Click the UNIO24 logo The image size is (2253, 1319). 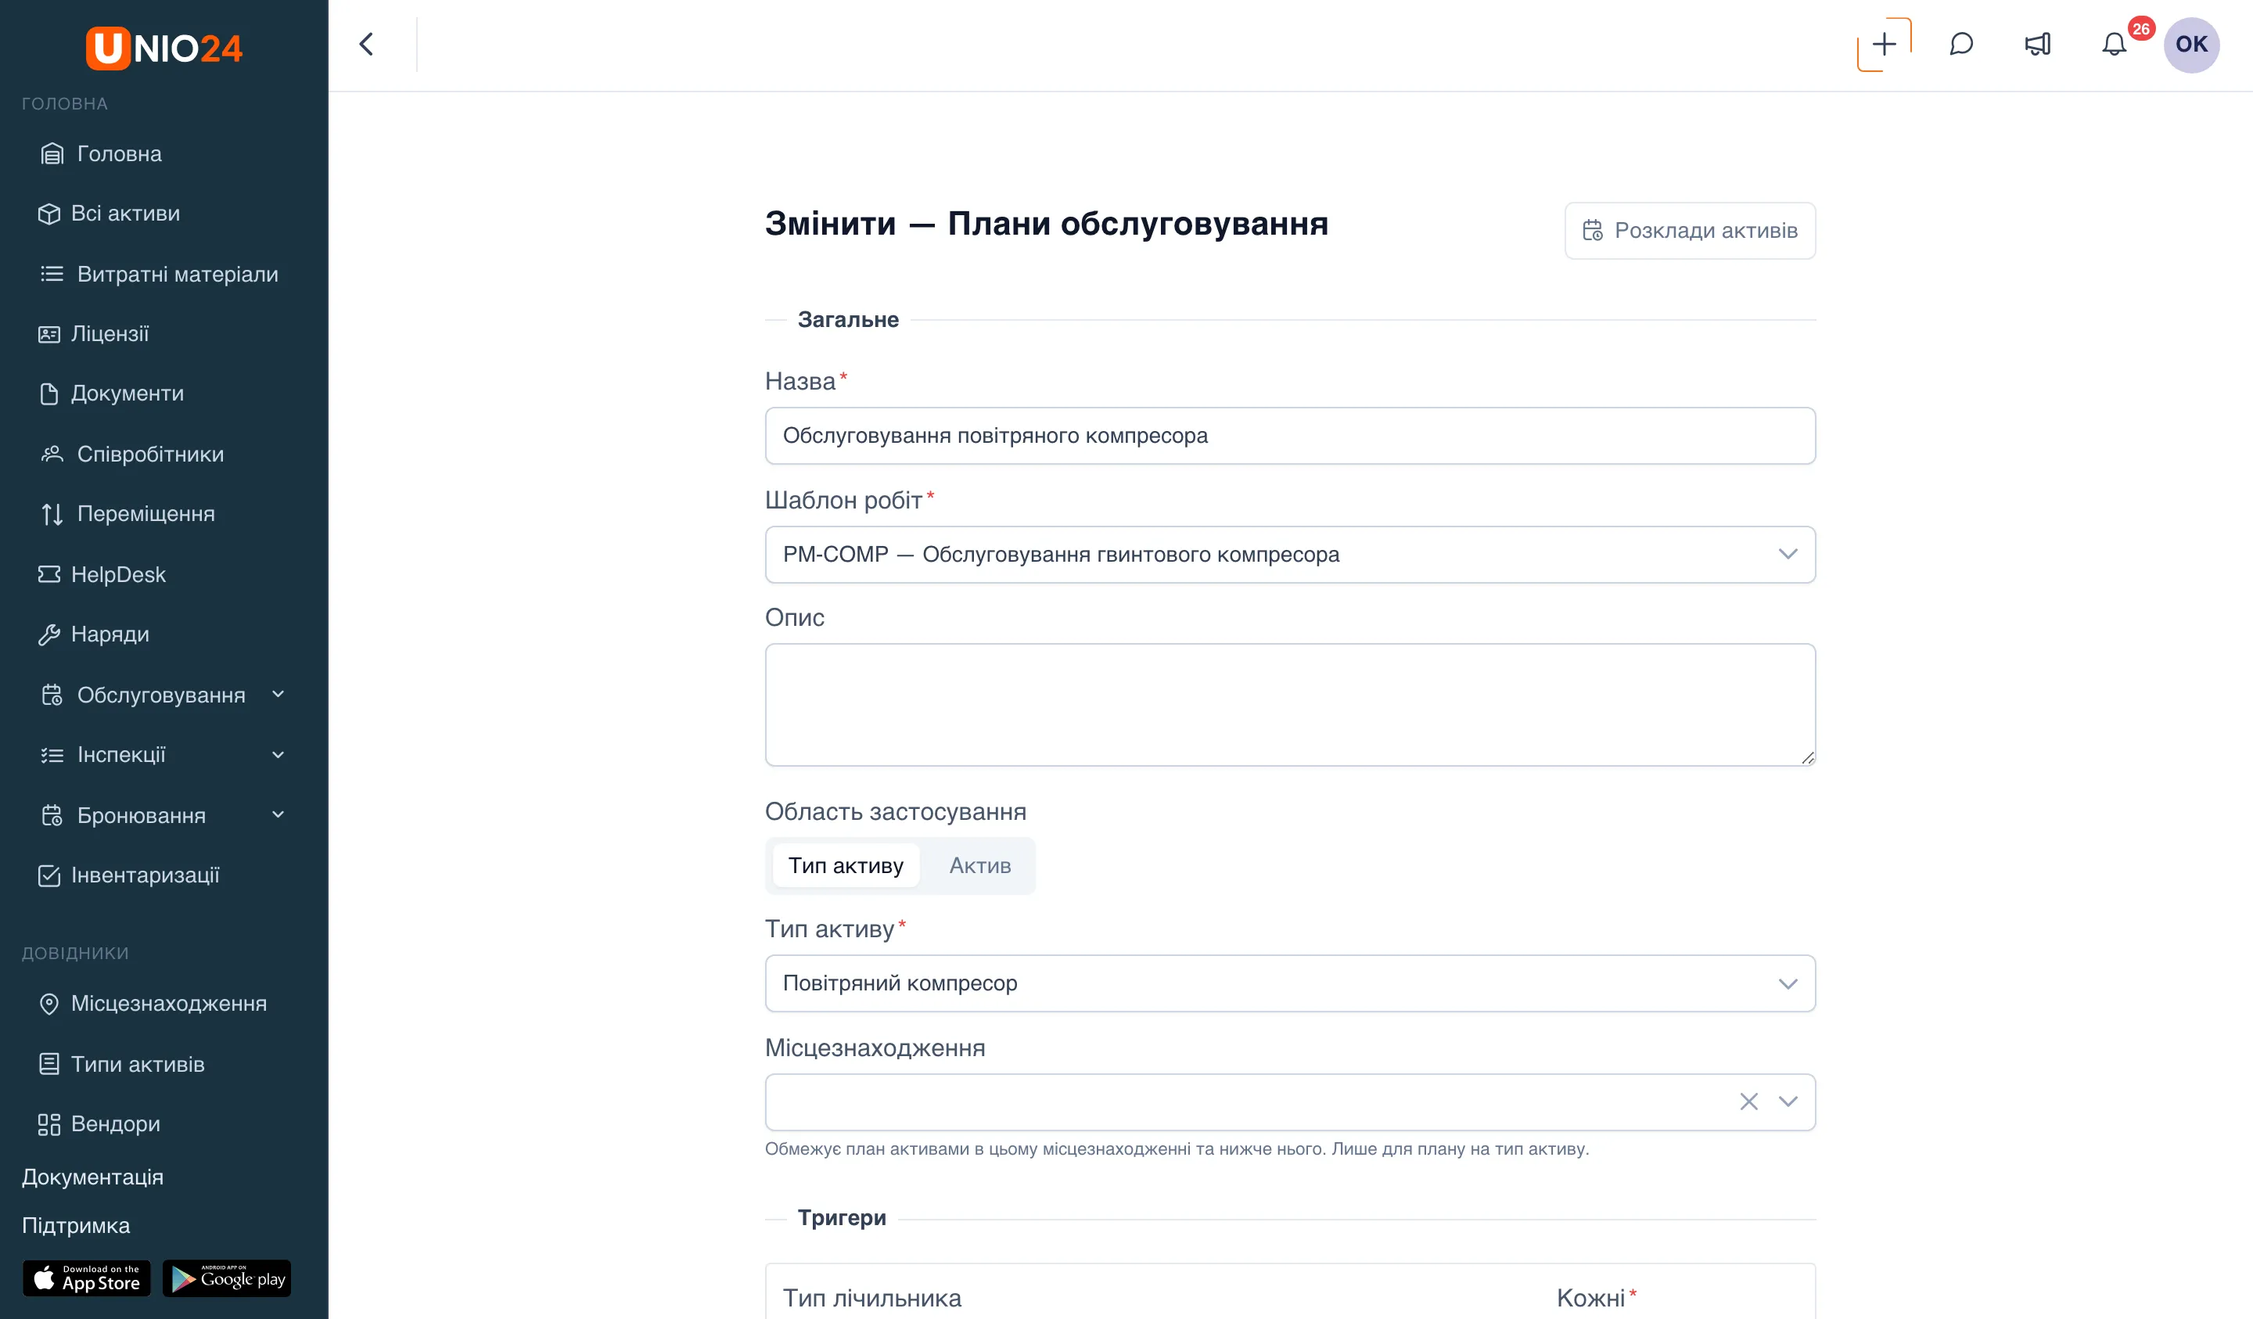click(x=163, y=48)
